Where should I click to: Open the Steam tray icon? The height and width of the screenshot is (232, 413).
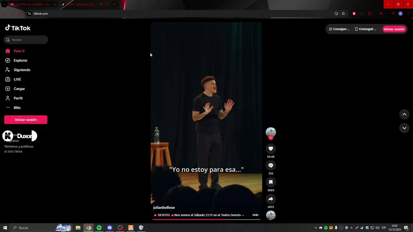[362, 228]
